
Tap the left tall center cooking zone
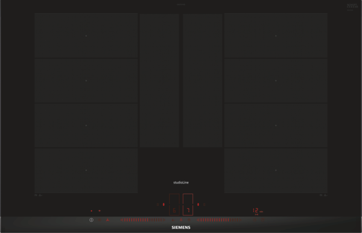tap(159, 80)
